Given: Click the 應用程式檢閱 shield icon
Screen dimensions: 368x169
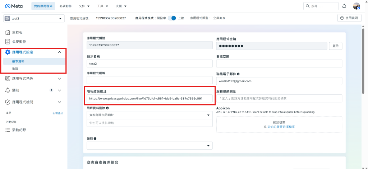Looking at the screenshot, I should click(x=8, y=102).
